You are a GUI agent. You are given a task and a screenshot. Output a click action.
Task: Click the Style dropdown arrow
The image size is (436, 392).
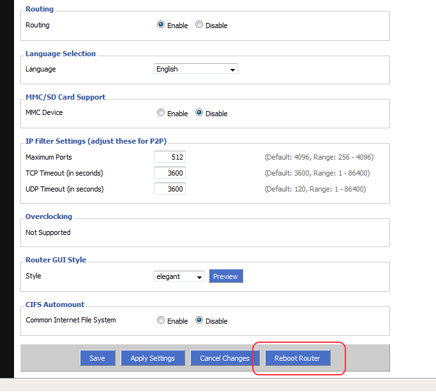199,277
